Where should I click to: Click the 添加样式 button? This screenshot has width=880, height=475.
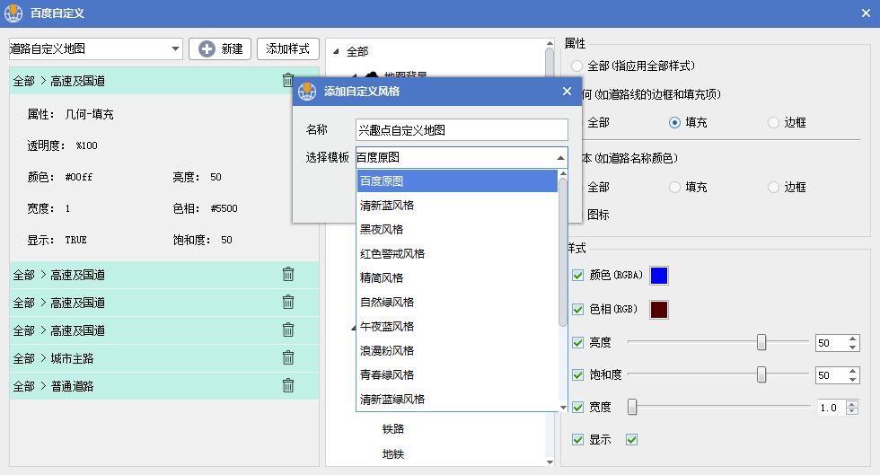click(x=288, y=48)
